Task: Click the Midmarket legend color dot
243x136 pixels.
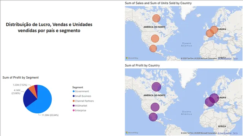Action: coord(74,106)
